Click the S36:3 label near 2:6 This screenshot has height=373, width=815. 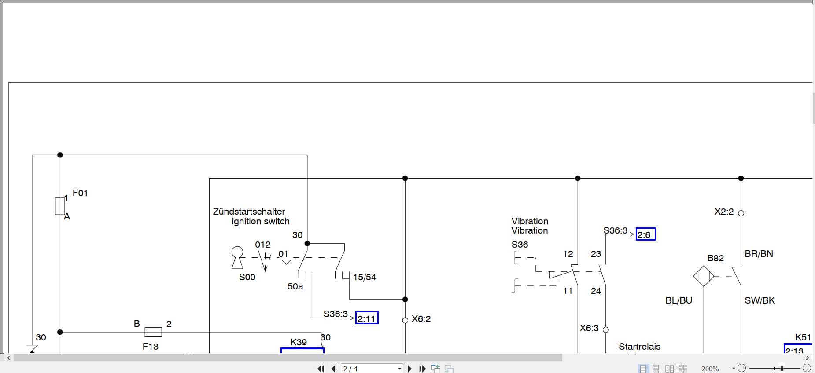616,230
